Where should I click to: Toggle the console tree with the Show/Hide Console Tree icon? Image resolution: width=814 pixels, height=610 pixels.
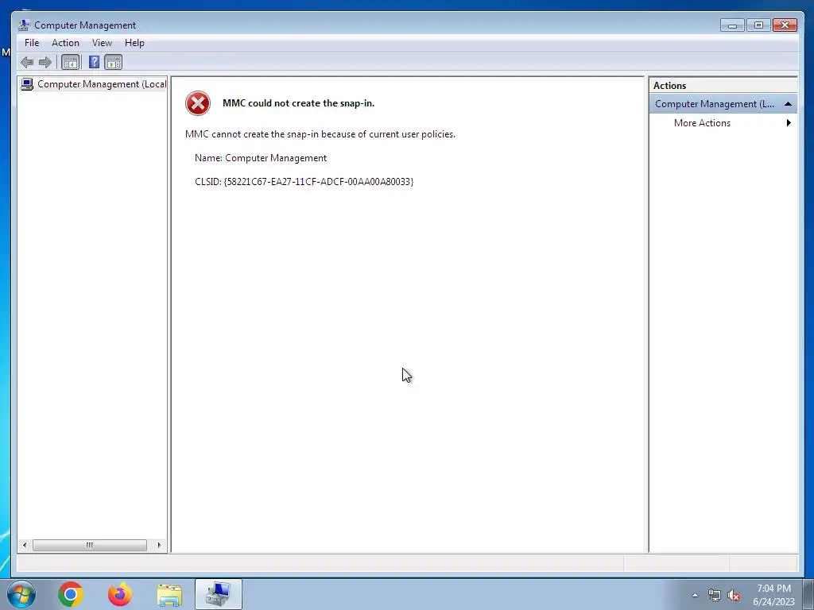70,63
